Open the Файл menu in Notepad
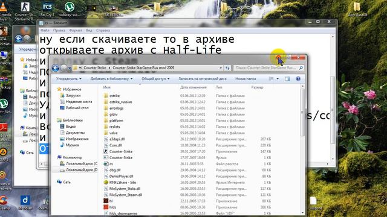The image size is (387, 217). pos(45,31)
